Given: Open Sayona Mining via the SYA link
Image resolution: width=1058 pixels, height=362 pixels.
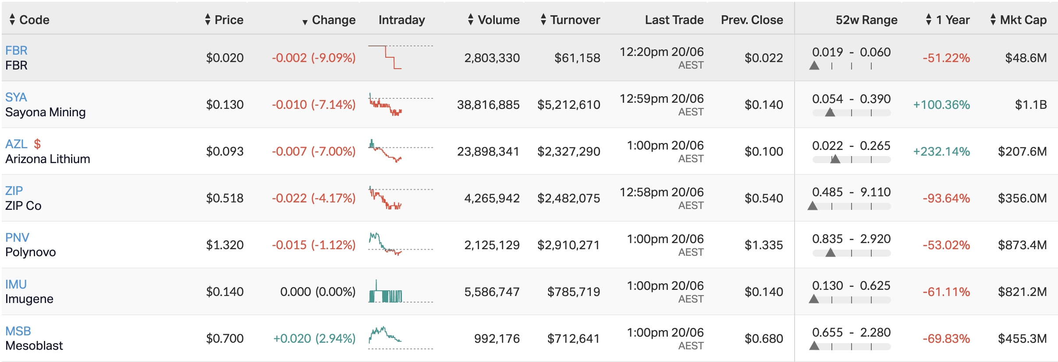Looking at the screenshot, I should click(16, 97).
